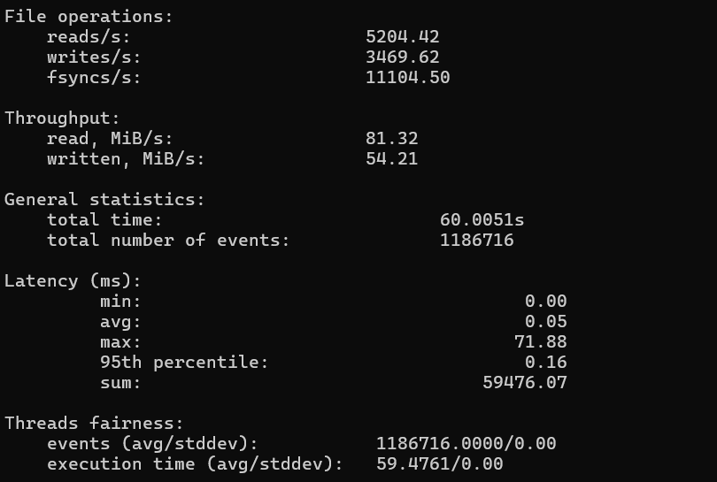Select the value 1186716.0000/0.00
The width and height of the screenshot is (717, 482).
[466, 444]
